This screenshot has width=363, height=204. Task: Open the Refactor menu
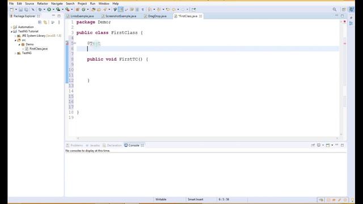43,4
